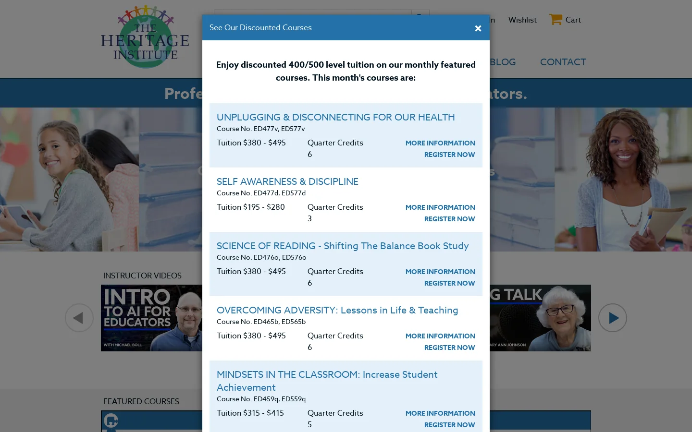Close the Discounted Courses popup

pos(478,28)
